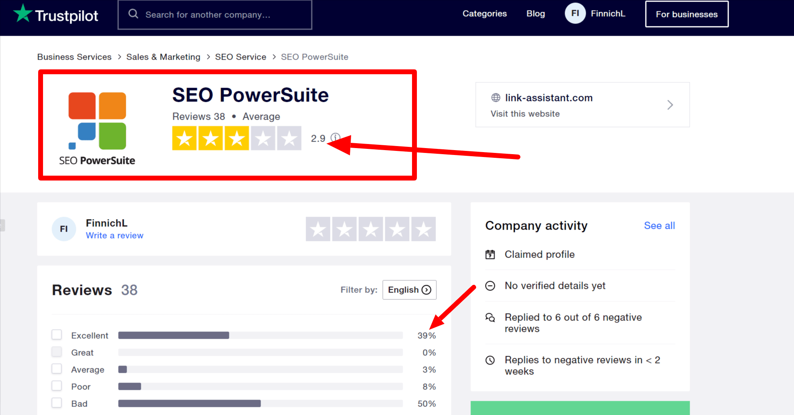
Task: Visit the link-assistant.com website
Action: coord(582,105)
